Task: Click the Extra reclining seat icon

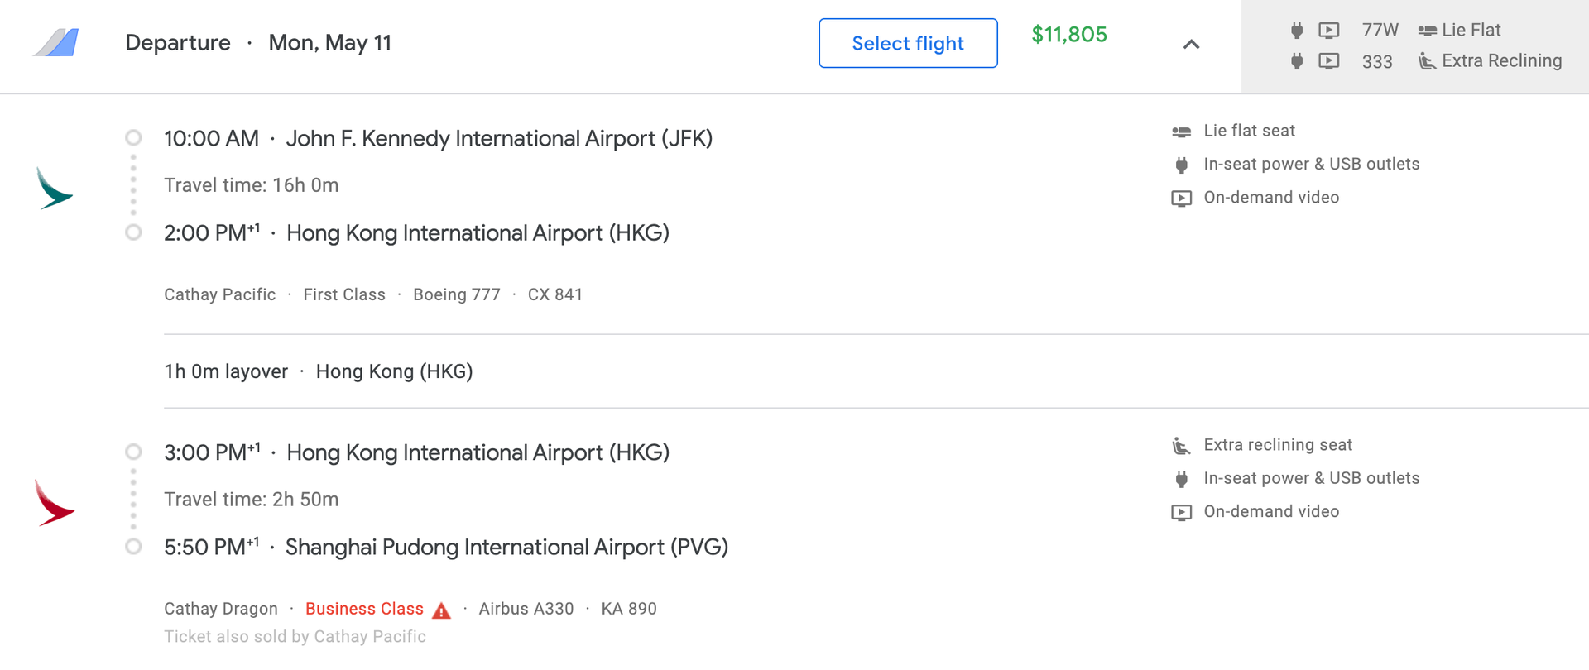Action: tap(1181, 446)
